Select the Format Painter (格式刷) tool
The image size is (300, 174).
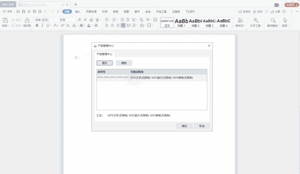[x=27, y=22]
